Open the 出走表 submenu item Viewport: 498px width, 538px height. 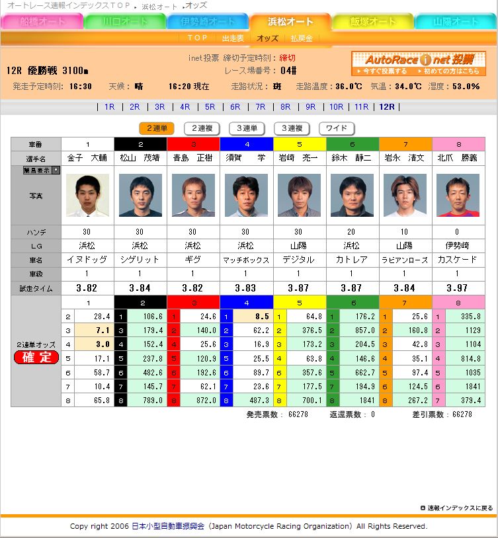click(x=233, y=38)
